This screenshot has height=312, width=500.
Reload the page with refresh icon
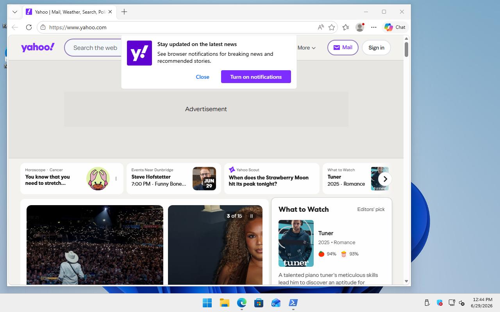point(29,27)
